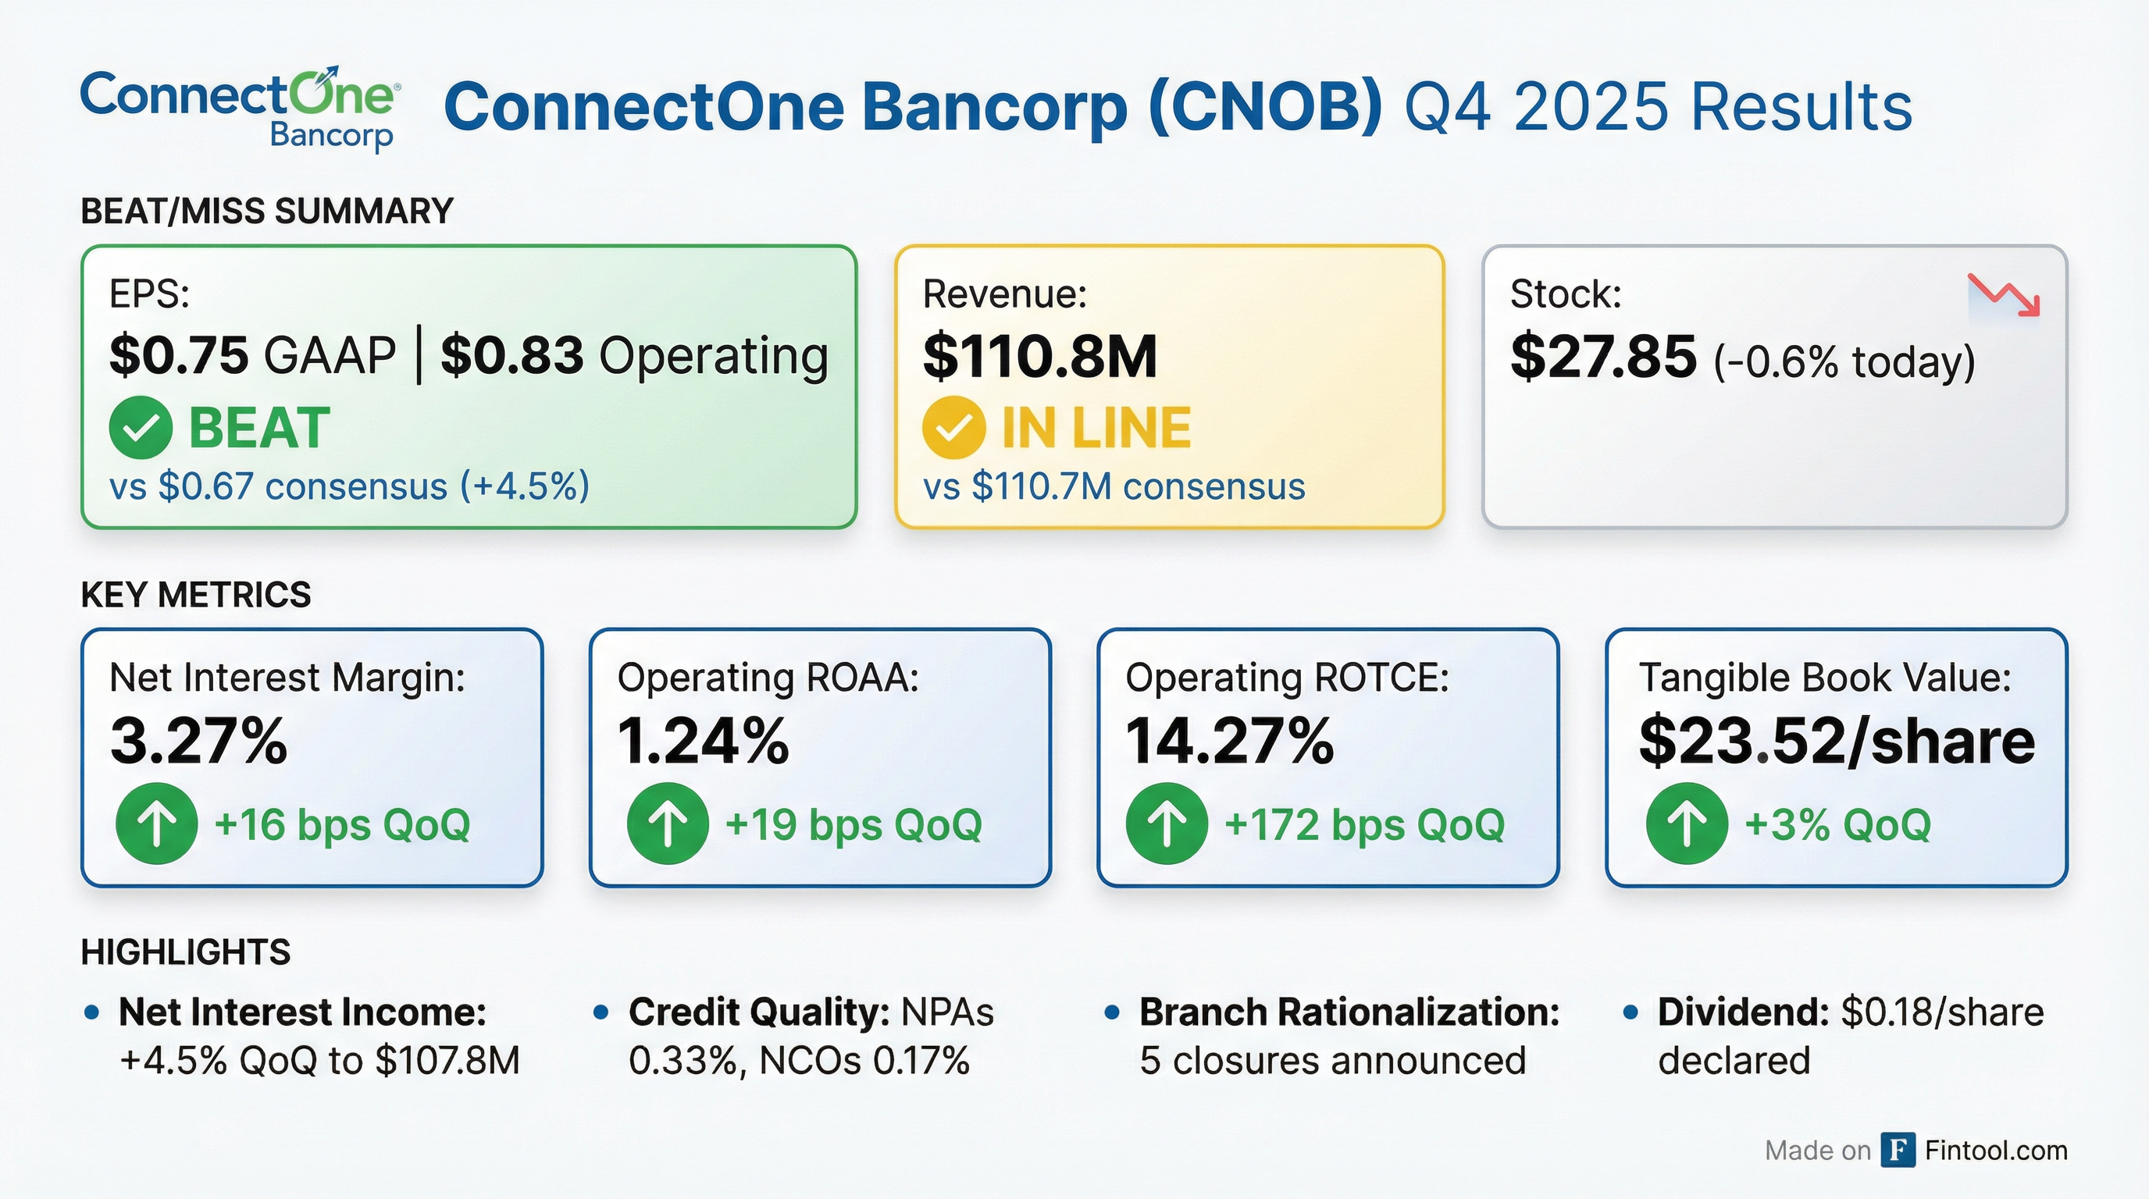This screenshot has width=2149, height=1199.
Task: Click the Tangible Book Value up arrow
Action: pos(1686,823)
